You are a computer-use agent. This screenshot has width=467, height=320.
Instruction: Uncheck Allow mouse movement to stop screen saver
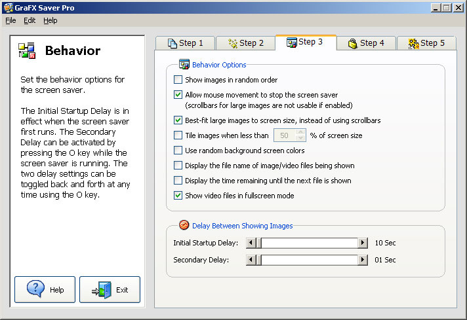(178, 95)
